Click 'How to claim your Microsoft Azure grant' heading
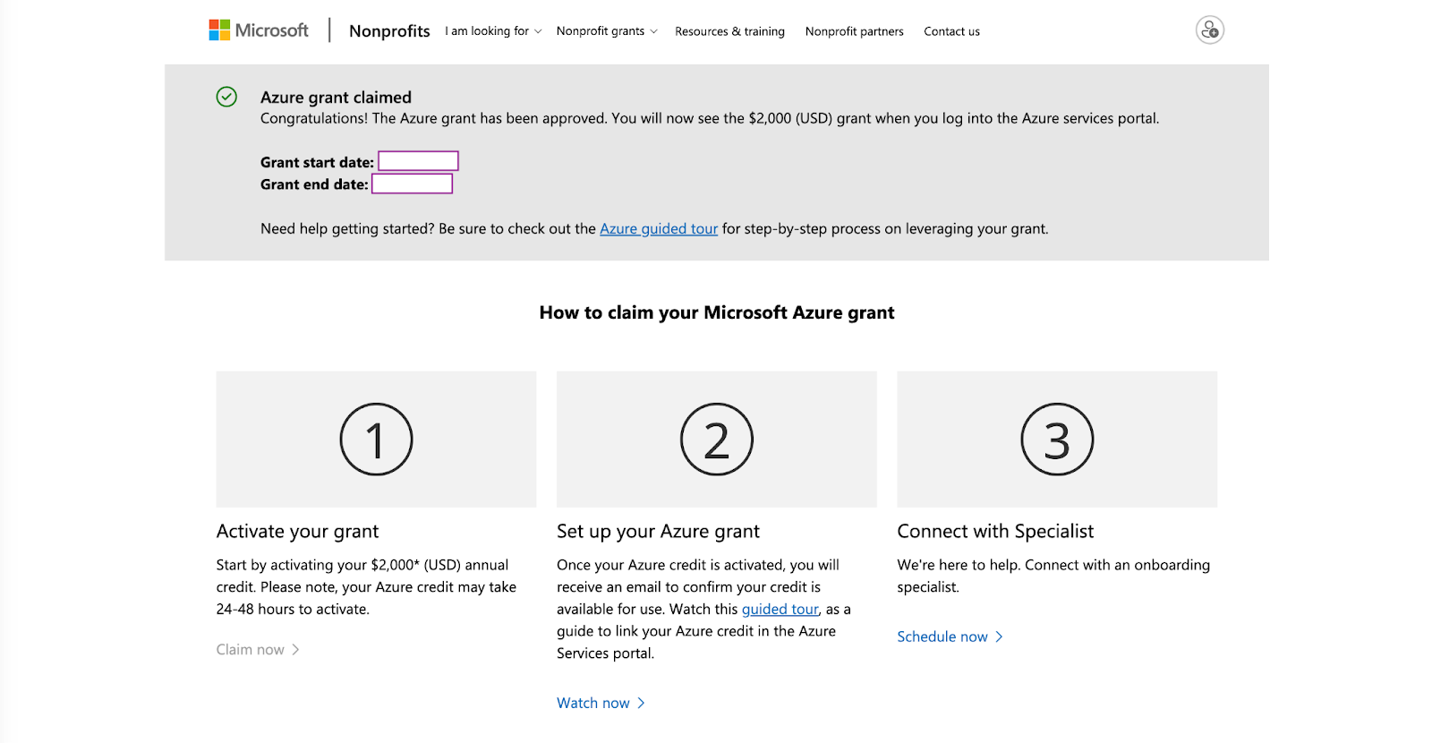1432x743 pixels. click(x=717, y=312)
